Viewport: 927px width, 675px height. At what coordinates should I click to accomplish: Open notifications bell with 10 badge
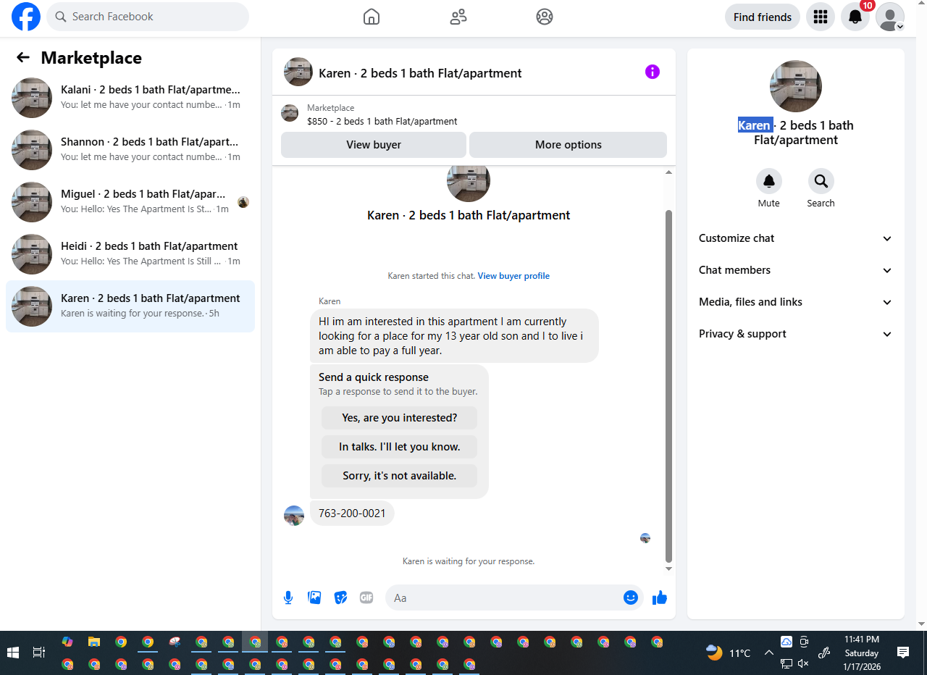(855, 17)
